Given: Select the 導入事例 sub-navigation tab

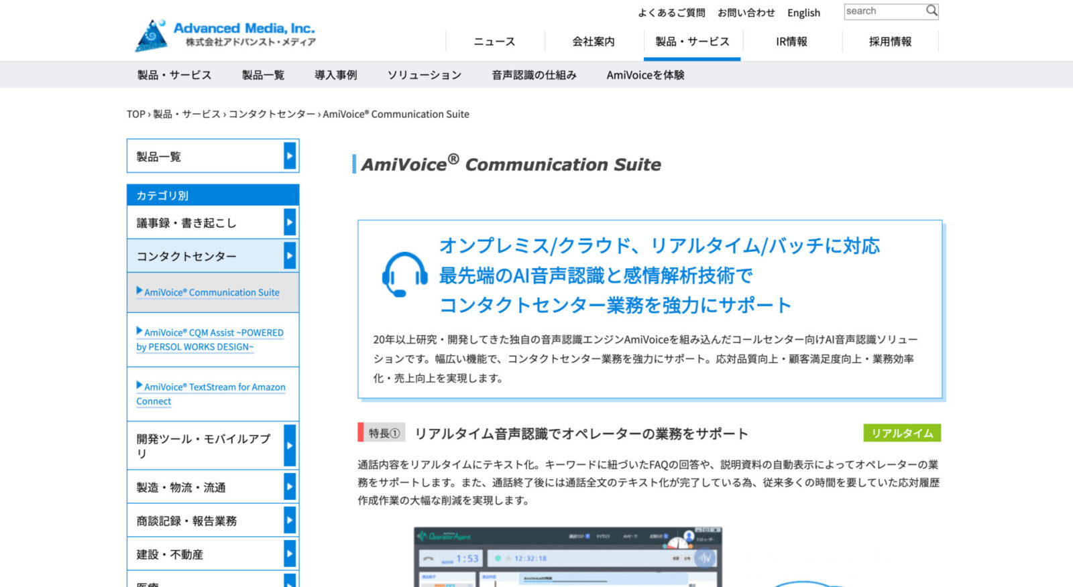Looking at the screenshot, I should coord(335,75).
